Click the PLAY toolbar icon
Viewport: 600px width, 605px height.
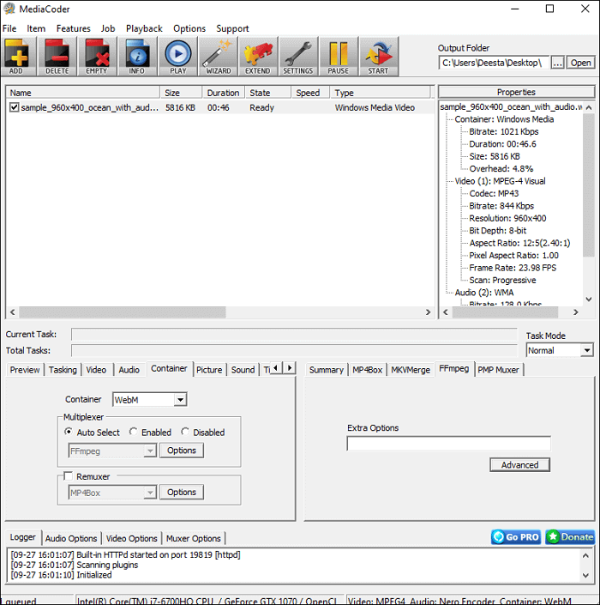pos(177,56)
